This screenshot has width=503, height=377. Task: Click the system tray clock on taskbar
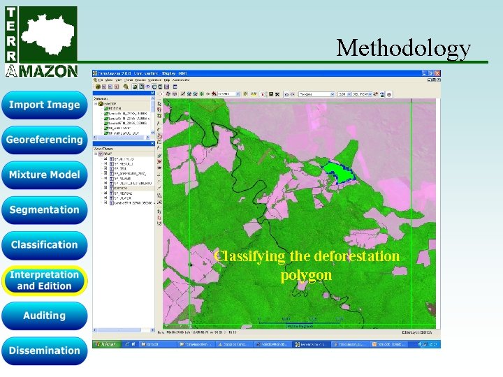(x=432, y=344)
